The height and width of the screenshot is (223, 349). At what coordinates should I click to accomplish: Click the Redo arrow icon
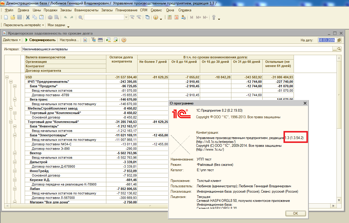pos(72,17)
